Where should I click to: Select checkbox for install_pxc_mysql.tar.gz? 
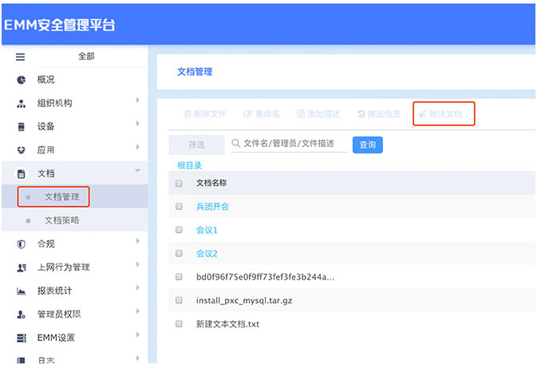pyautogui.click(x=179, y=300)
